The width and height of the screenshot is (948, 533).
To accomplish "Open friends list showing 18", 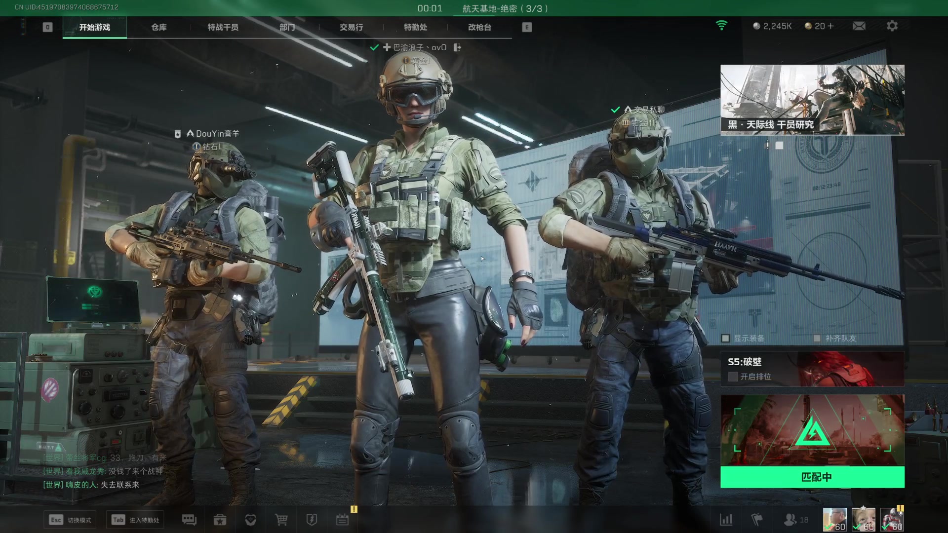I will pos(796,520).
